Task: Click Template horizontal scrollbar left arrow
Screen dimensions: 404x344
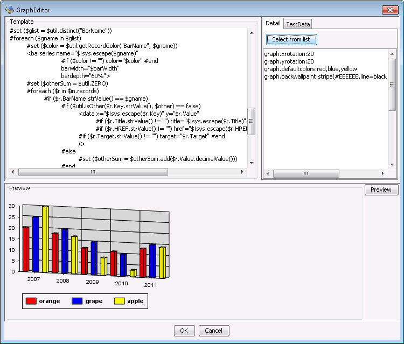Action: 13,172
